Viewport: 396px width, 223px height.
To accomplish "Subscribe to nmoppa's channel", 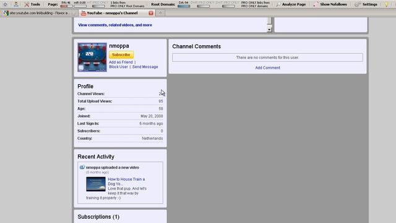I will pos(121,55).
